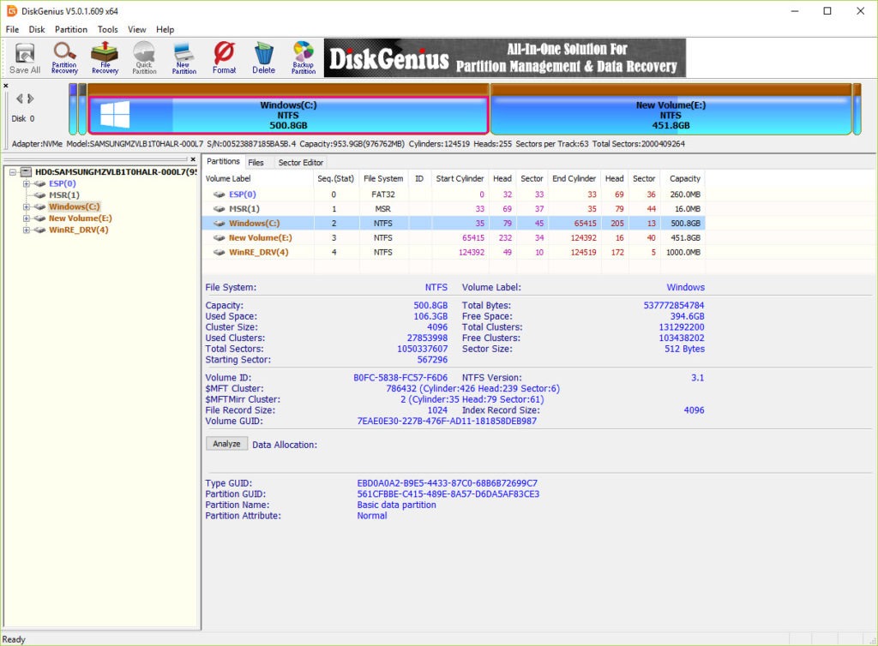This screenshot has width=878, height=646.
Task: Select New Volume(E:) in the left tree
Action: pos(80,218)
